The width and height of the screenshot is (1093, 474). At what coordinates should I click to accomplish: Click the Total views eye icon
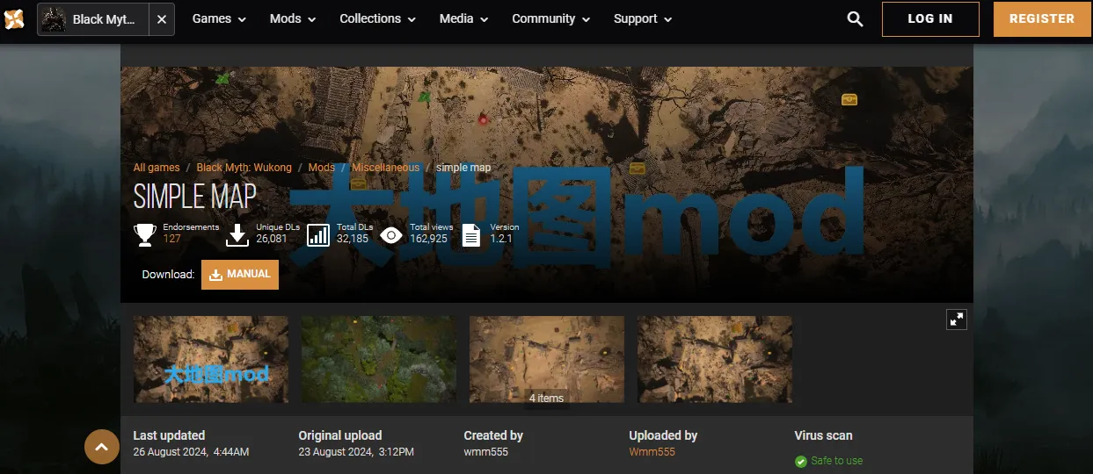[x=391, y=234]
